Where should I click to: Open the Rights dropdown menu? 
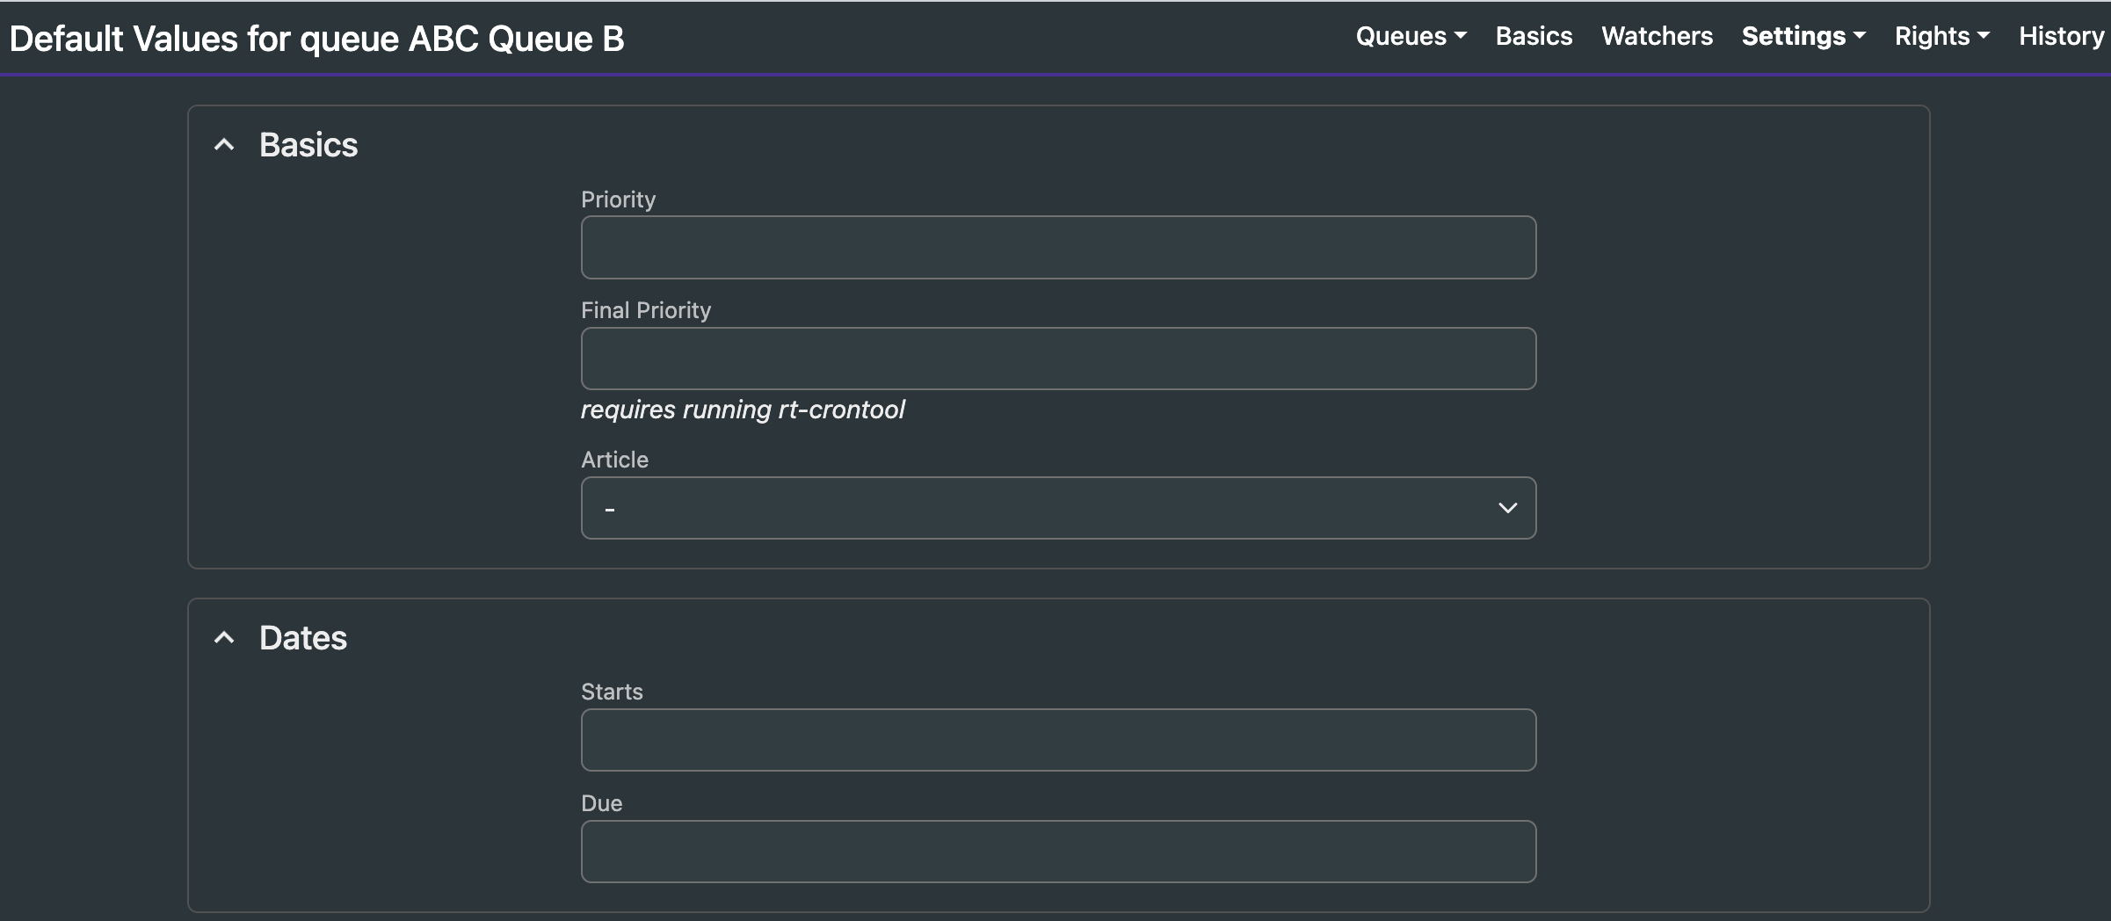tap(1941, 36)
